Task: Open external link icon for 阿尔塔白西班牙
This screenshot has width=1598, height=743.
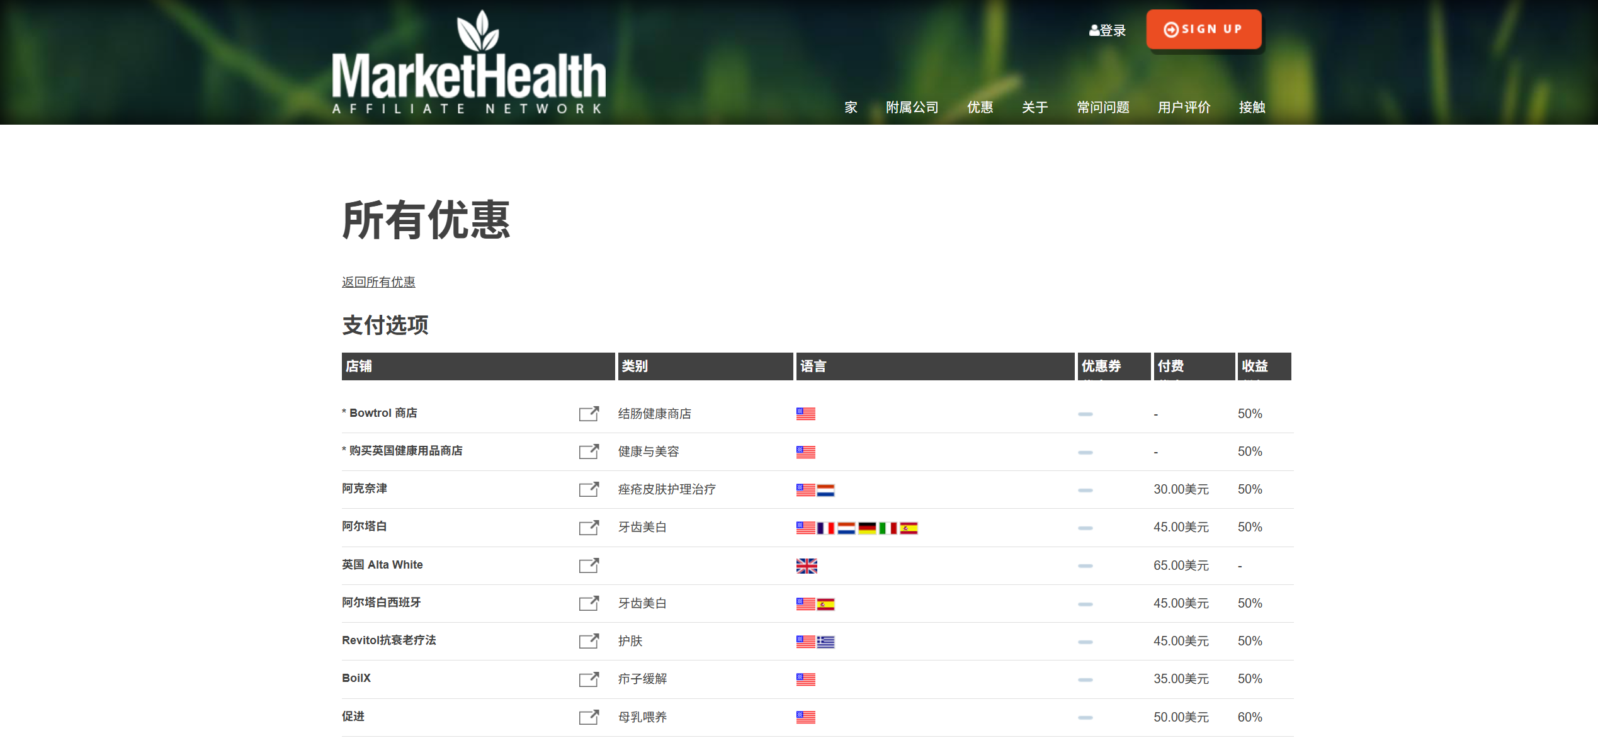Action: (x=589, y=603)
